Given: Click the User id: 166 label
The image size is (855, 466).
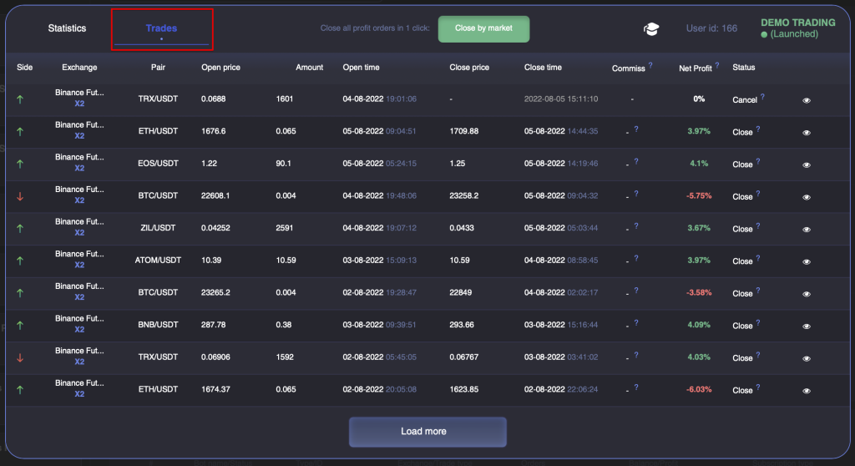Looking at the screenshot, I should (711, 28).
